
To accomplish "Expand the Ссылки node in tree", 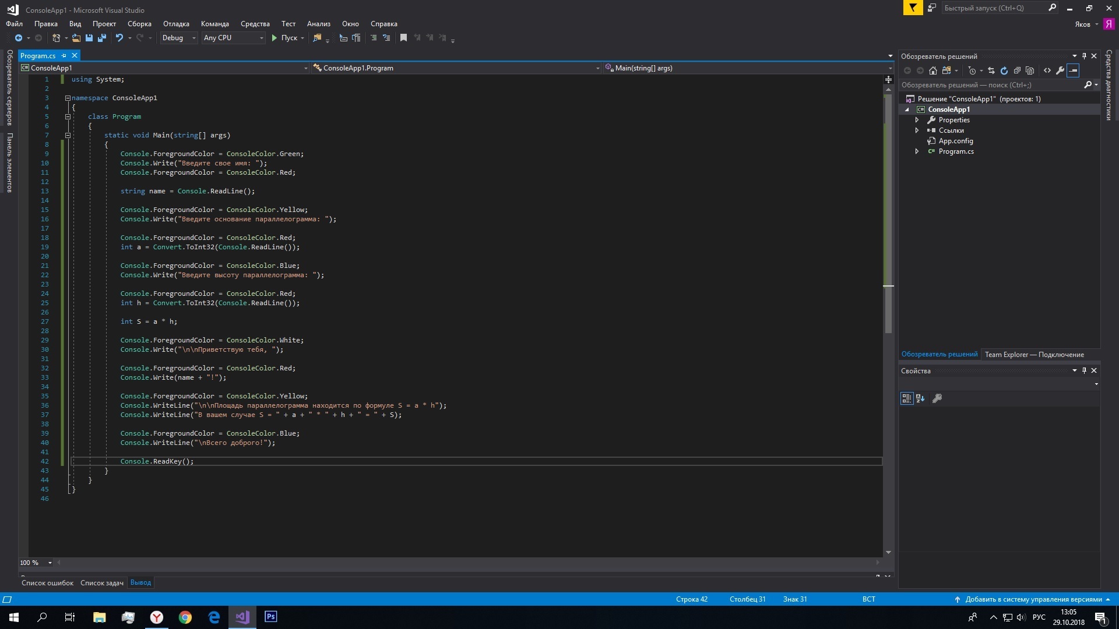I will tap(917, 130).
